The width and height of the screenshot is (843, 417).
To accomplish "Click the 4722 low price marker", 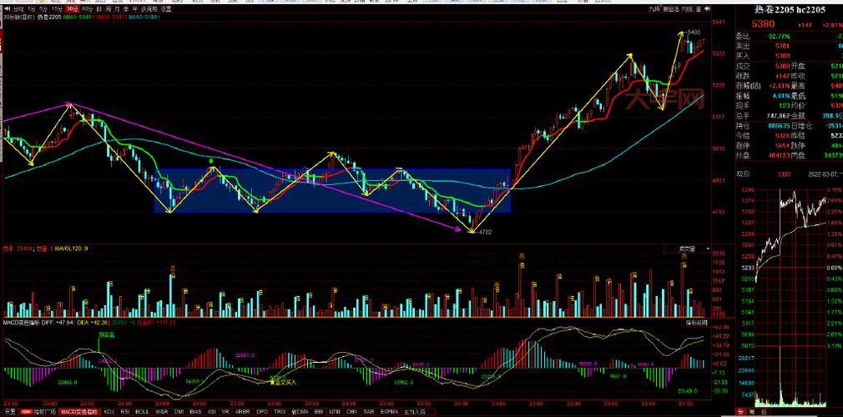I will coord(484,231).
